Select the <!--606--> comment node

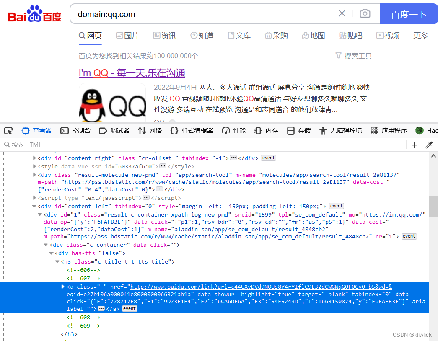(x=83, y=270)
